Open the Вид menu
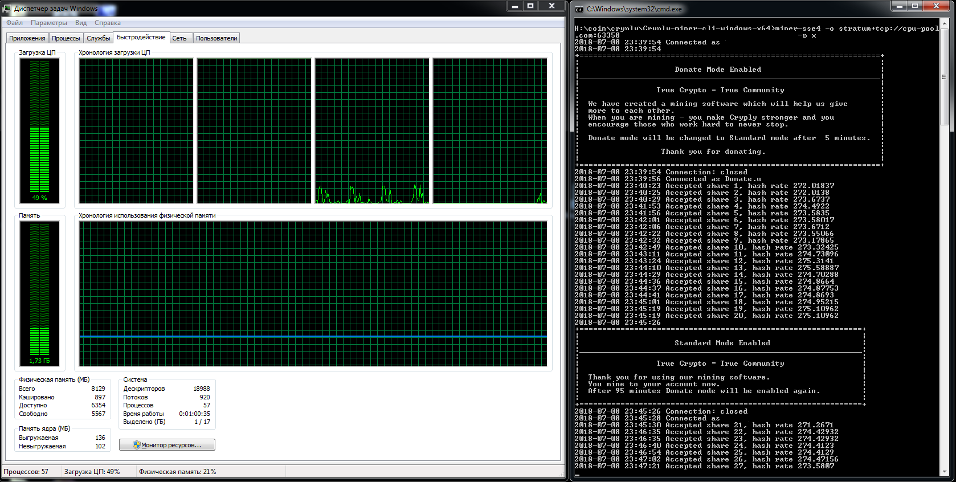 pos(81,23)
